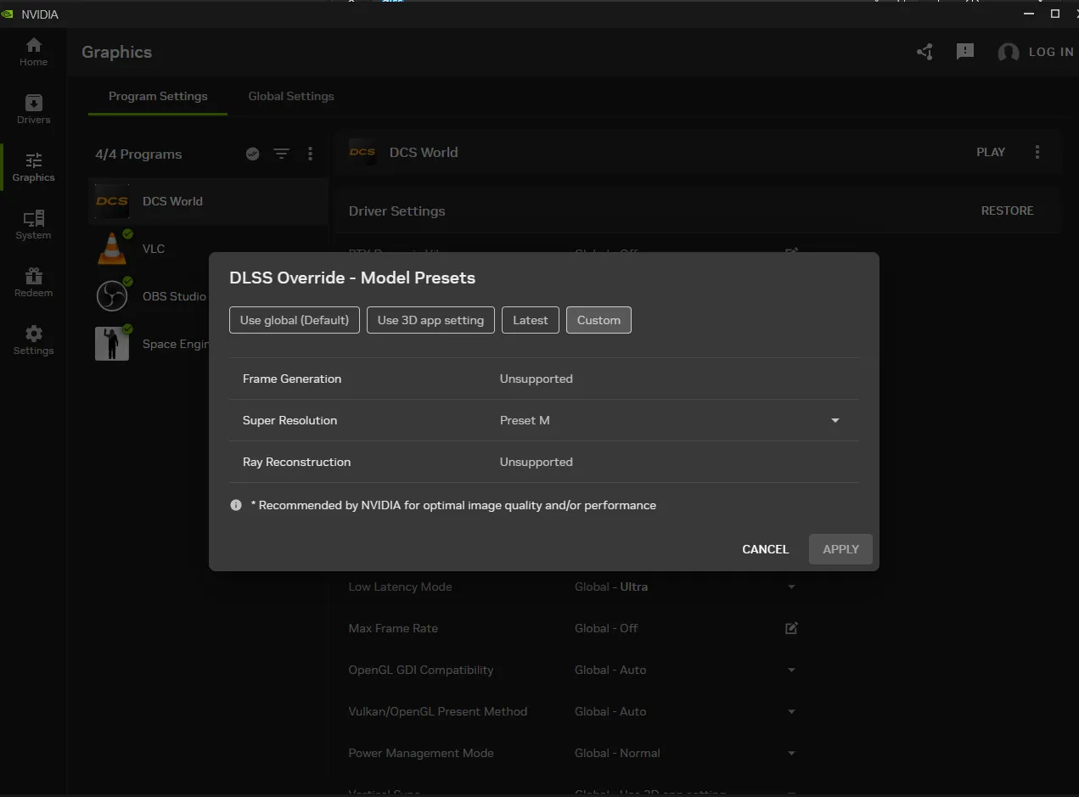The height and width of the screenshot is (797, 1079).
Task: Select the Latest preset option
Action: pyautogui.click(x=531, y=320)
